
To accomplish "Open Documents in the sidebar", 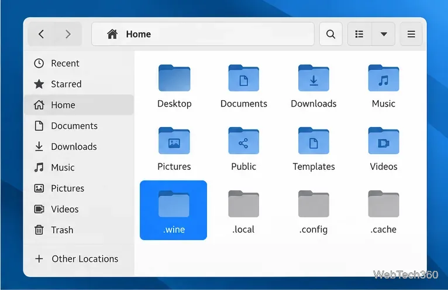I will 79,126.
